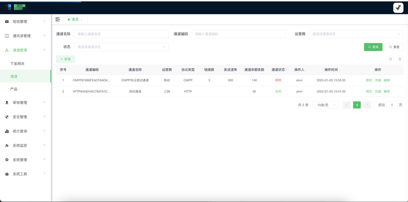Collapse the sidebar with the hamburger icon
This screenshot has width=408, height=202.
pyautogui.click(x=58, y=19)
